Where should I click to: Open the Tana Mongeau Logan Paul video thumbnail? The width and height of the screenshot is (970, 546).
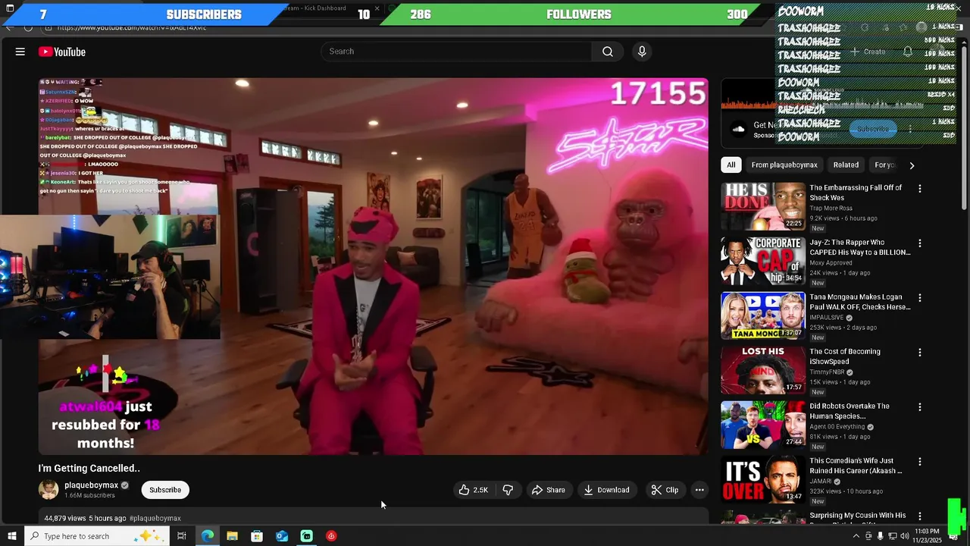763,315
